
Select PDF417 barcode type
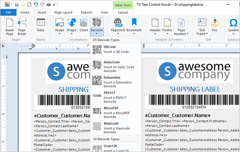click(116, 97)
